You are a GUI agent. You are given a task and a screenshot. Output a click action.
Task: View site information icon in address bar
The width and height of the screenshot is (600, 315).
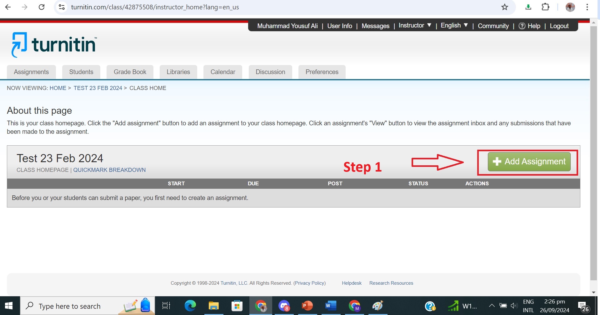(62, 7)
